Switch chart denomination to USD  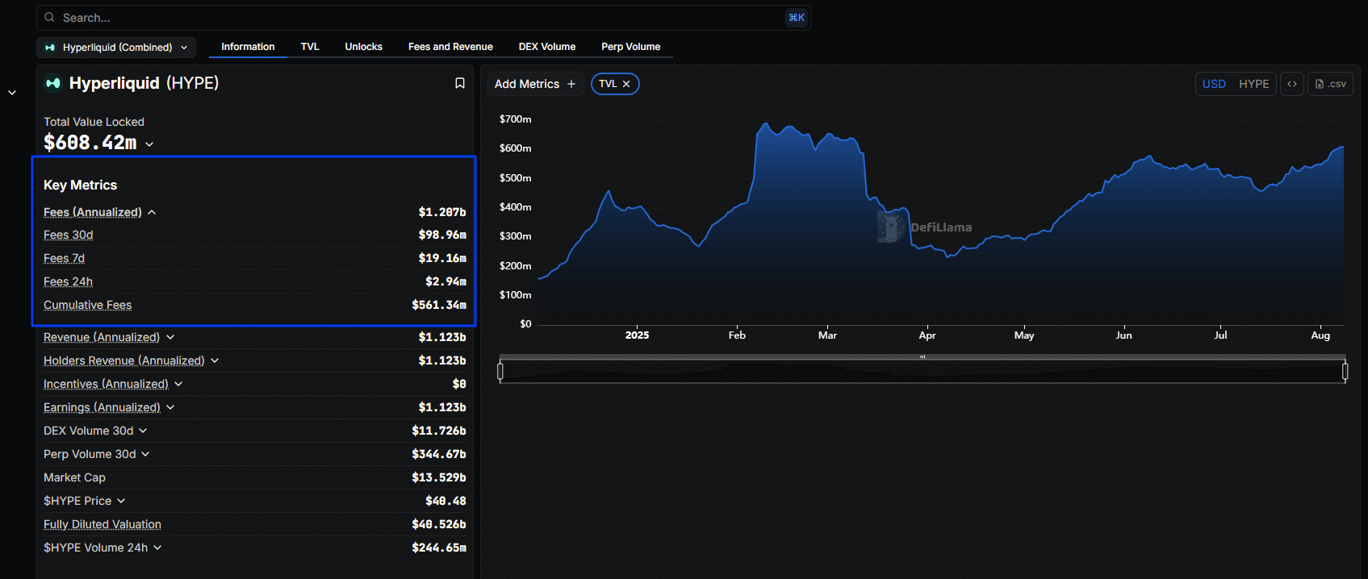coord(1214,84)
